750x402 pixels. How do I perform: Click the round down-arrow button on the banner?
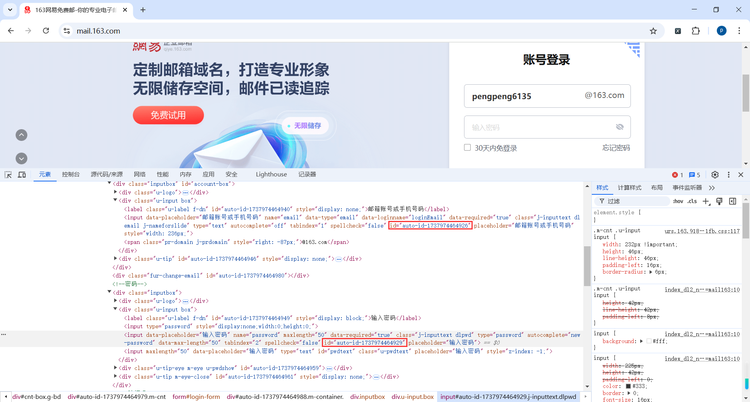21,158
